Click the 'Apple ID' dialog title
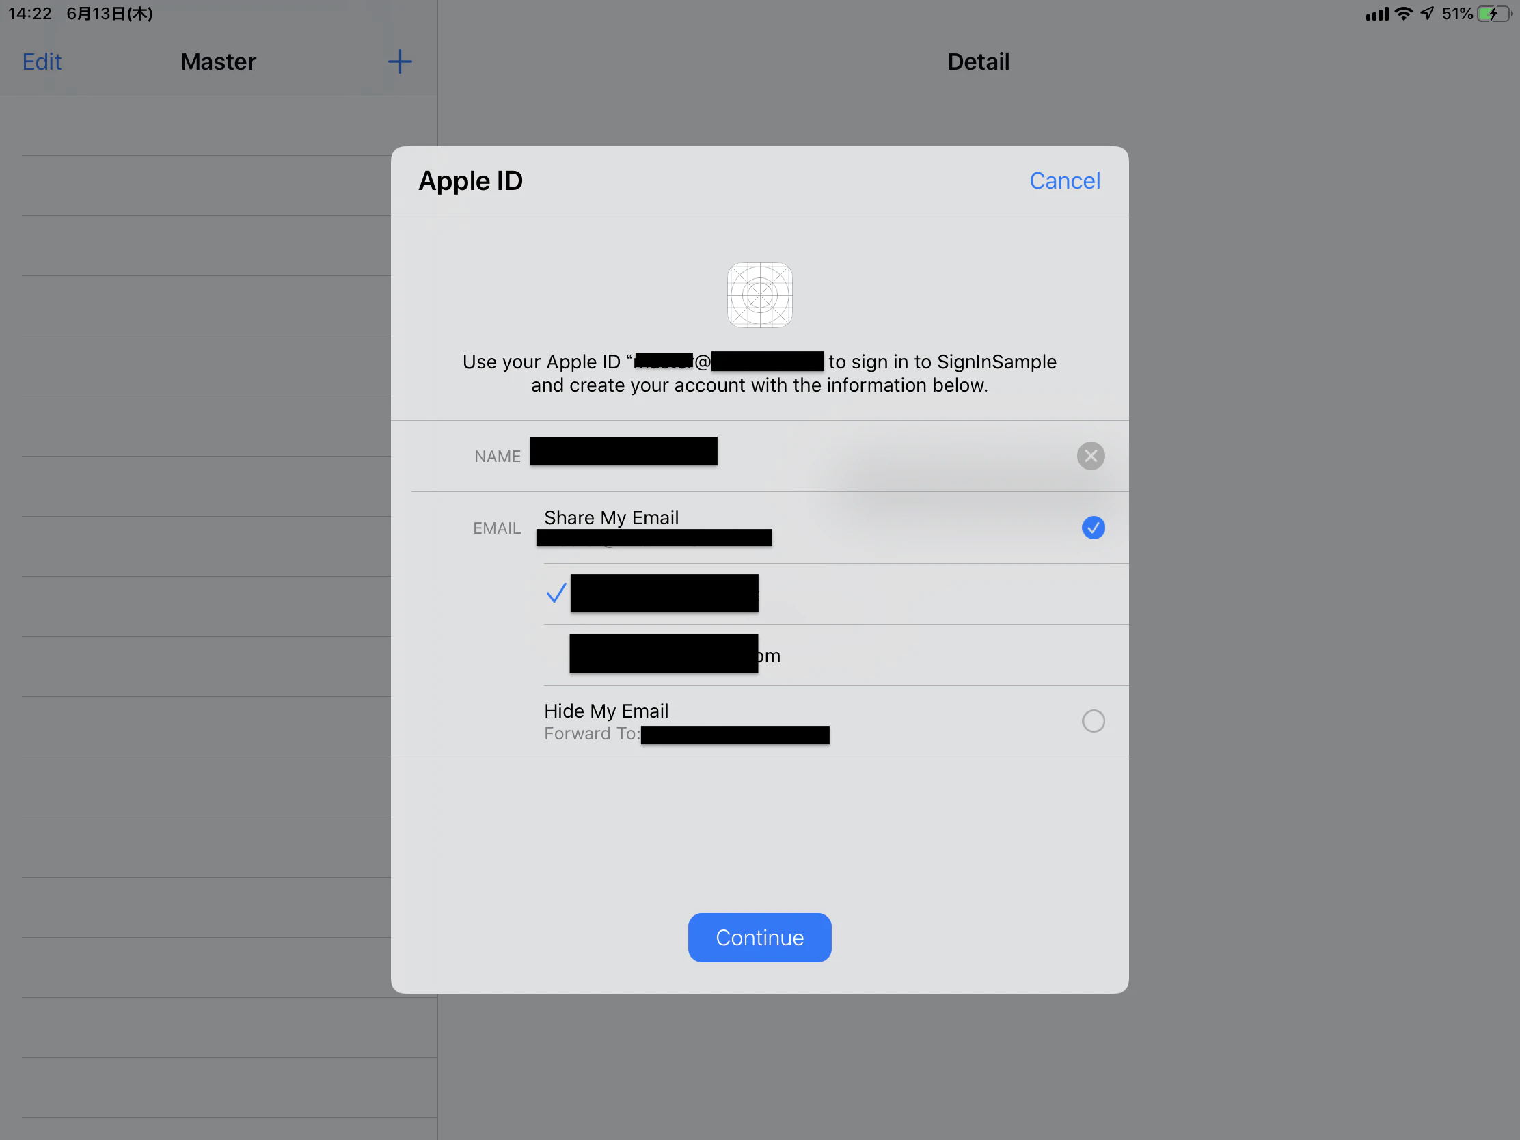1520x1140 pixels. pos(471,180)
